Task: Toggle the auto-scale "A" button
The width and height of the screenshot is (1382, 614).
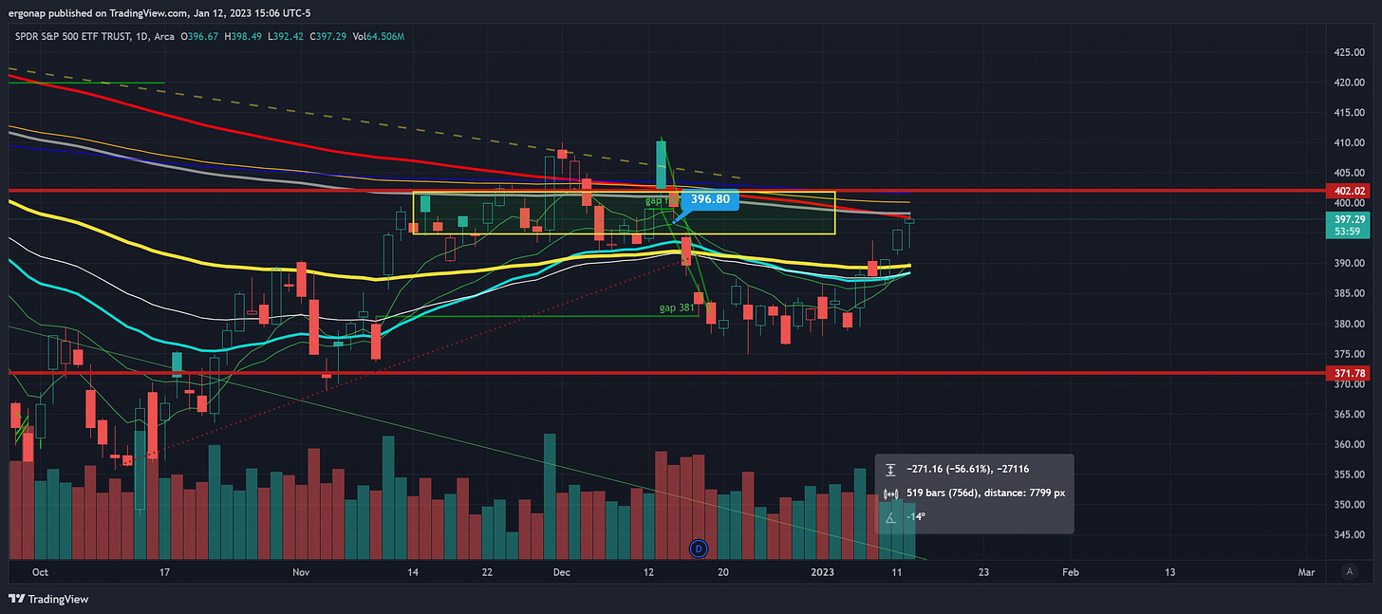Action: point(1349,571)
